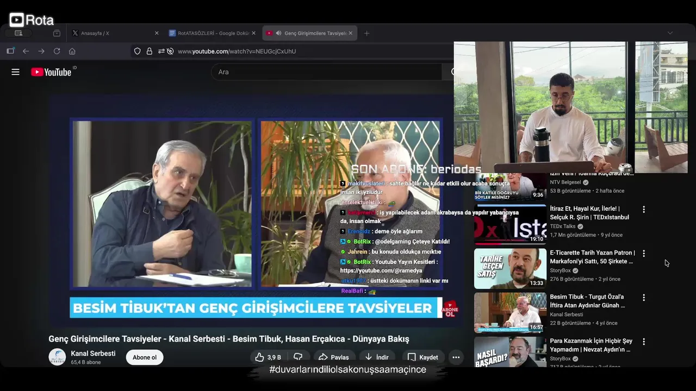This screenshot has width=696, height=391.
Task: Open the TEDx Talks channel name
Action: pos(562,226)
